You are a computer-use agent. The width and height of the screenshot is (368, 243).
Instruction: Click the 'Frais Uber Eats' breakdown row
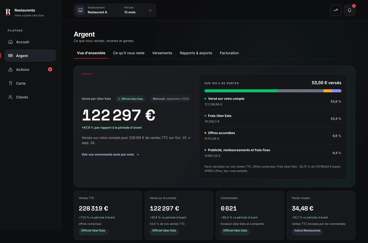point(273,118)
